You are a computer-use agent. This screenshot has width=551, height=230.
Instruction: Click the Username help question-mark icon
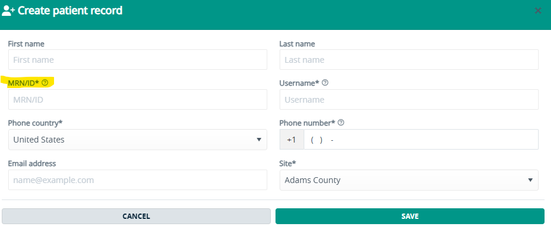[x=325, y=83]
